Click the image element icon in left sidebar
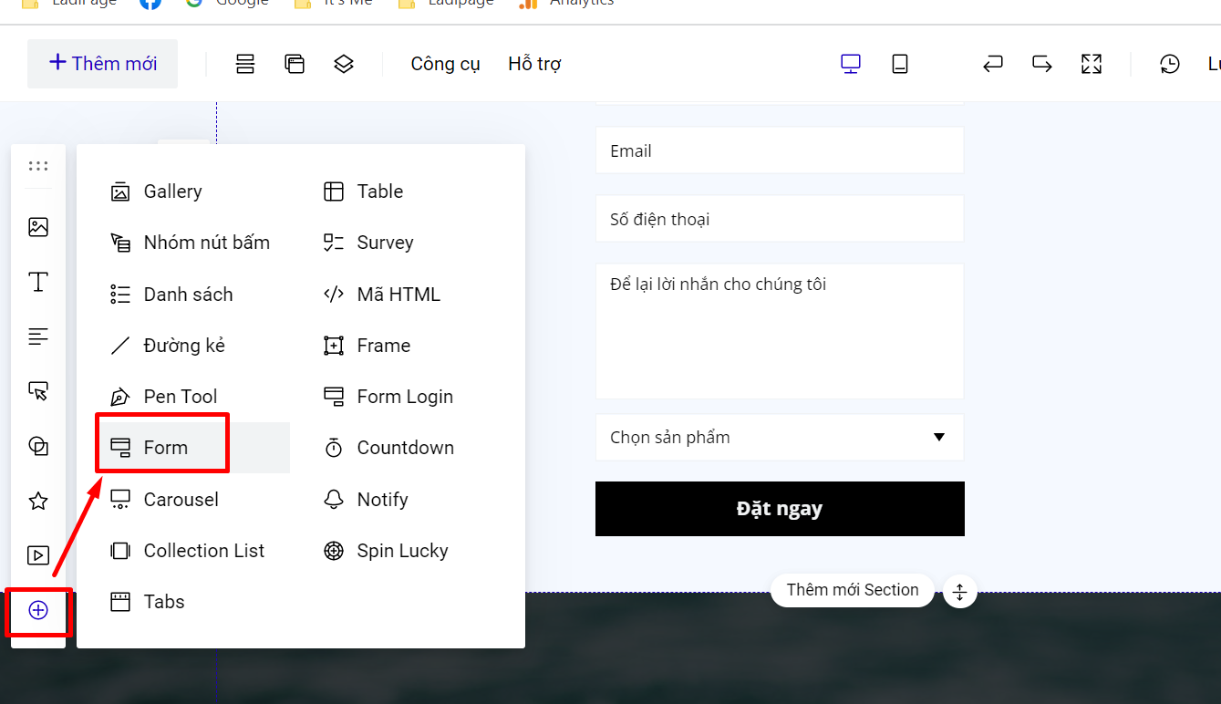This screenshot has width=1221, height=704. (x=38, y=227)
